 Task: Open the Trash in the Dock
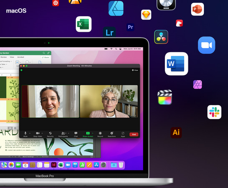[x=121, y=165]
